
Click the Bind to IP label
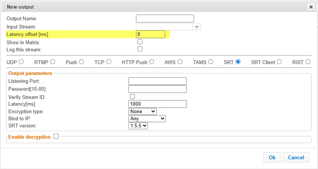[x=20, y=118]
